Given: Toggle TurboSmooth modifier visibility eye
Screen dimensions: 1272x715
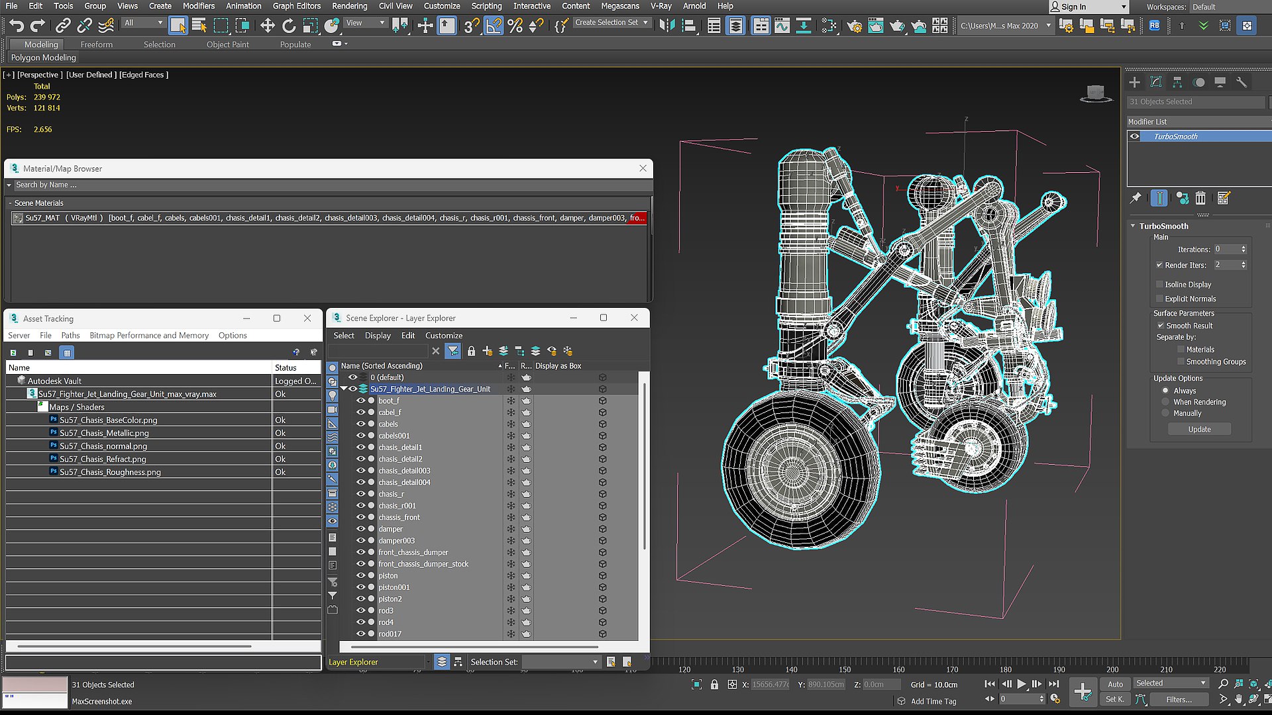Looking at the screenshot, I should (x=1135, y=136).
